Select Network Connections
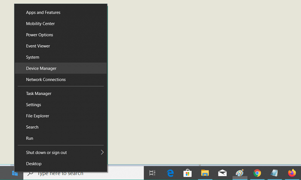 [61, 79]
